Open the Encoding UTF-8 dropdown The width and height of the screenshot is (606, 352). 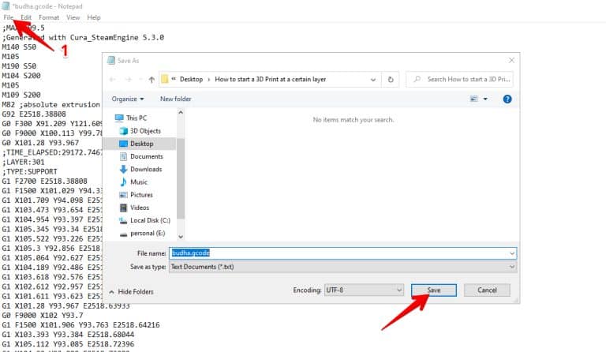pyautogui.click(x=364, y=290)
